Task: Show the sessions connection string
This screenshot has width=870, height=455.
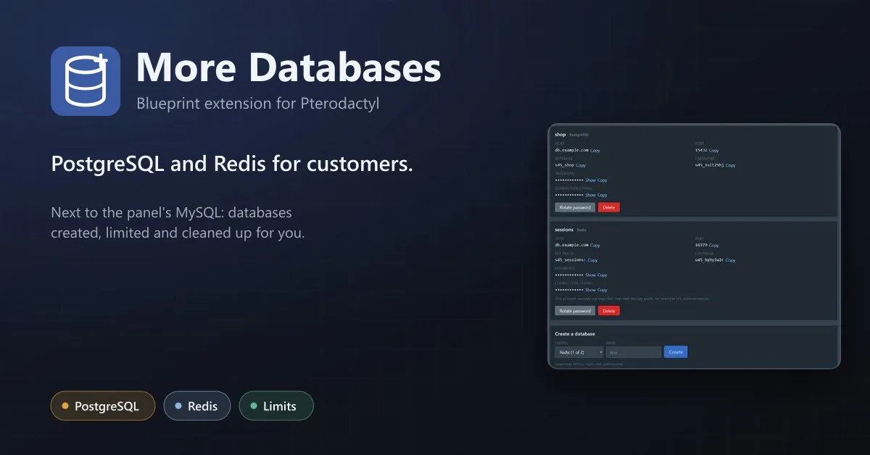Action: pyautogui.click(x=590, y=290)
